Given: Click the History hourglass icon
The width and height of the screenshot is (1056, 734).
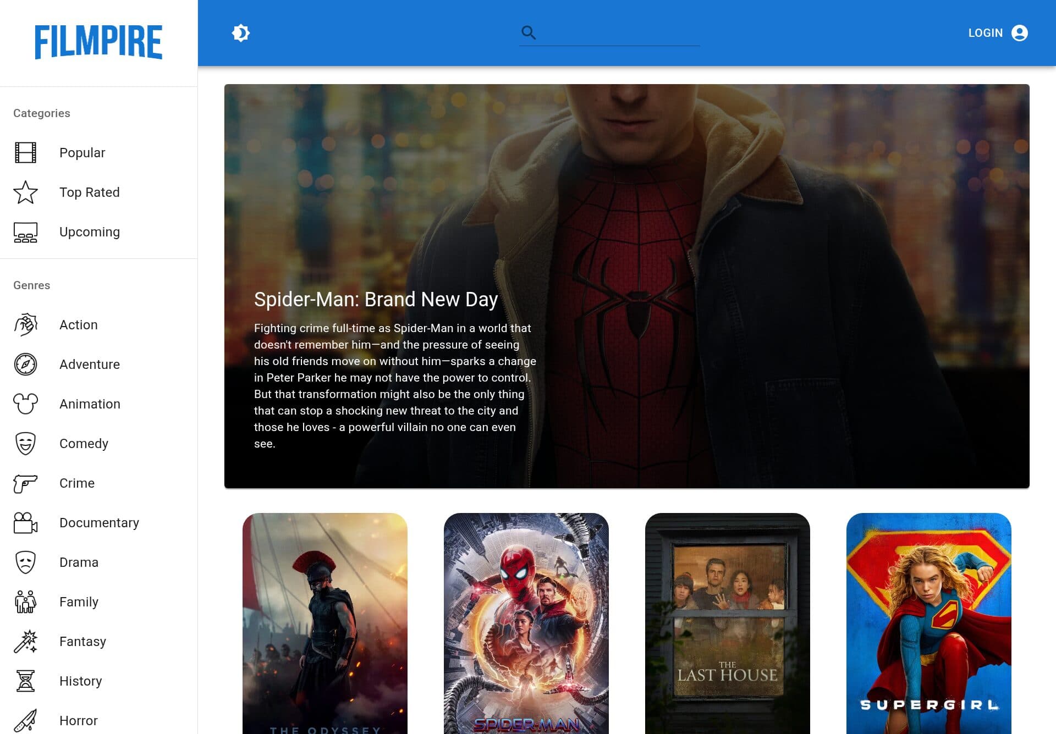Looking at the screenshot, I should [25, 681].
